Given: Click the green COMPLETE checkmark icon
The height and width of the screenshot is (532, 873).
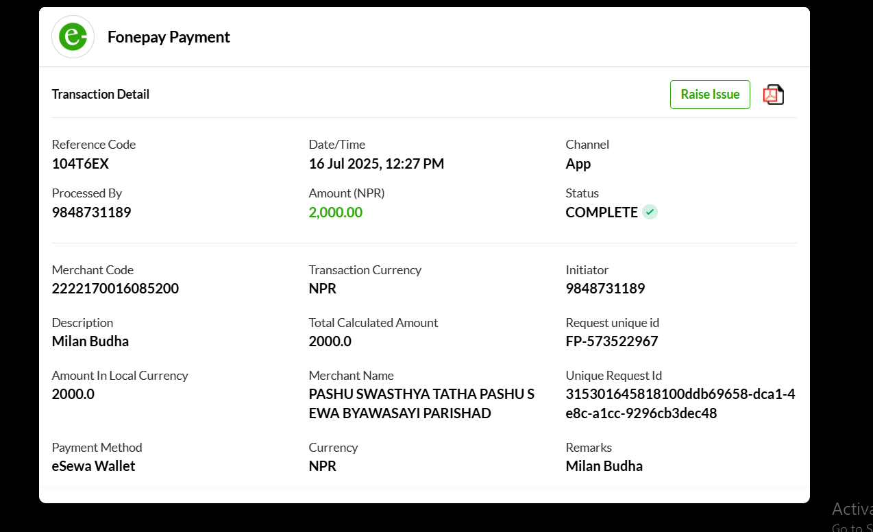Looking at the screenshot, I should coord(650,212).
